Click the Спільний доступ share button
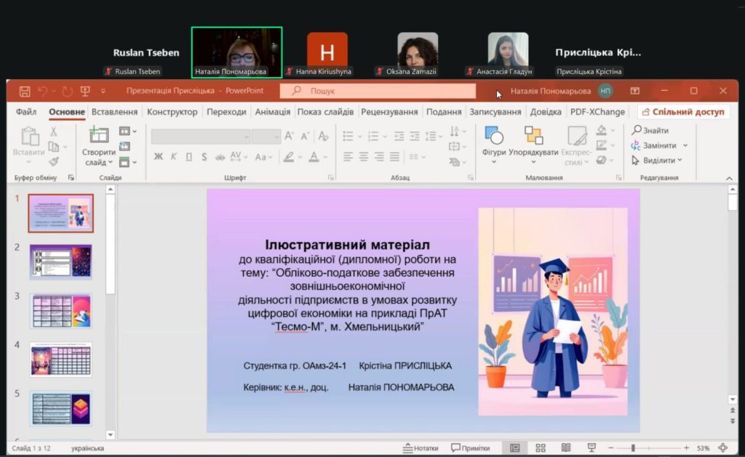This screenshot has height=457, width=745. tap(683, 112)
